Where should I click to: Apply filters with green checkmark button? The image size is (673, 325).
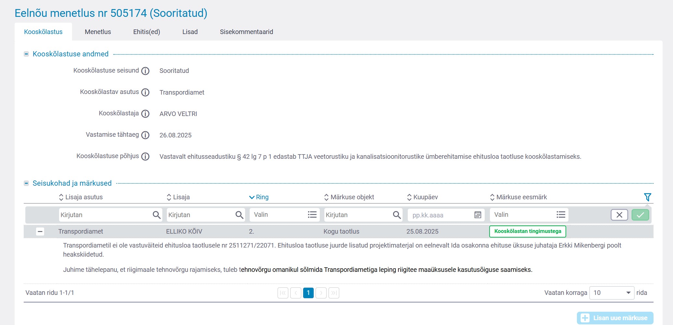point(640,215)
